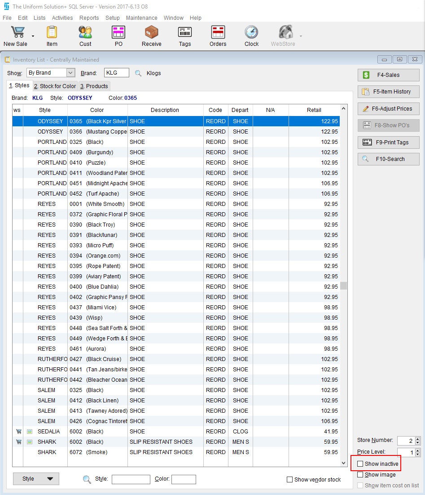Expand the WebStore dropdown arrow
The height and width of the screenshot is (495, 425).
[301, 36]
